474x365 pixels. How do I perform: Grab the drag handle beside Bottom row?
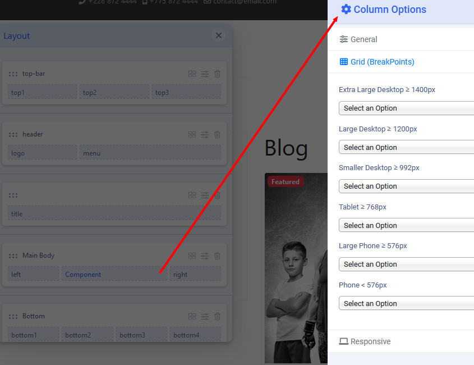coord(13,317)
